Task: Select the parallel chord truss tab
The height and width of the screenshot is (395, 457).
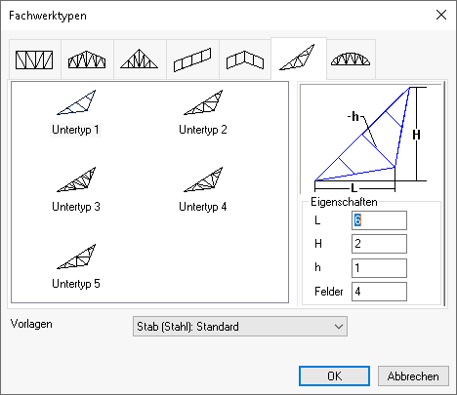Action: pyautogui.click(x=35, y=59)
